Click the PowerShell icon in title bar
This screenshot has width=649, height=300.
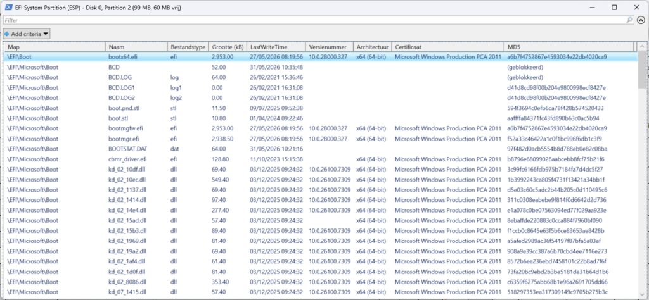8,8
